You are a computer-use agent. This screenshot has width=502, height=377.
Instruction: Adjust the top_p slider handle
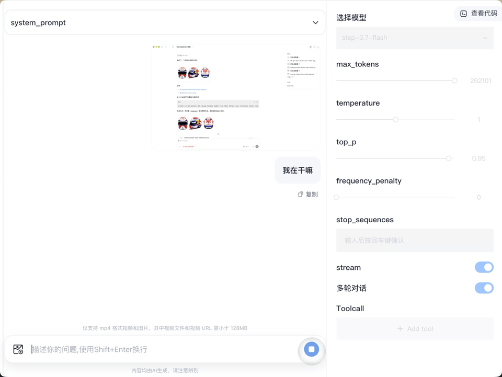click(x=449, y=158)
